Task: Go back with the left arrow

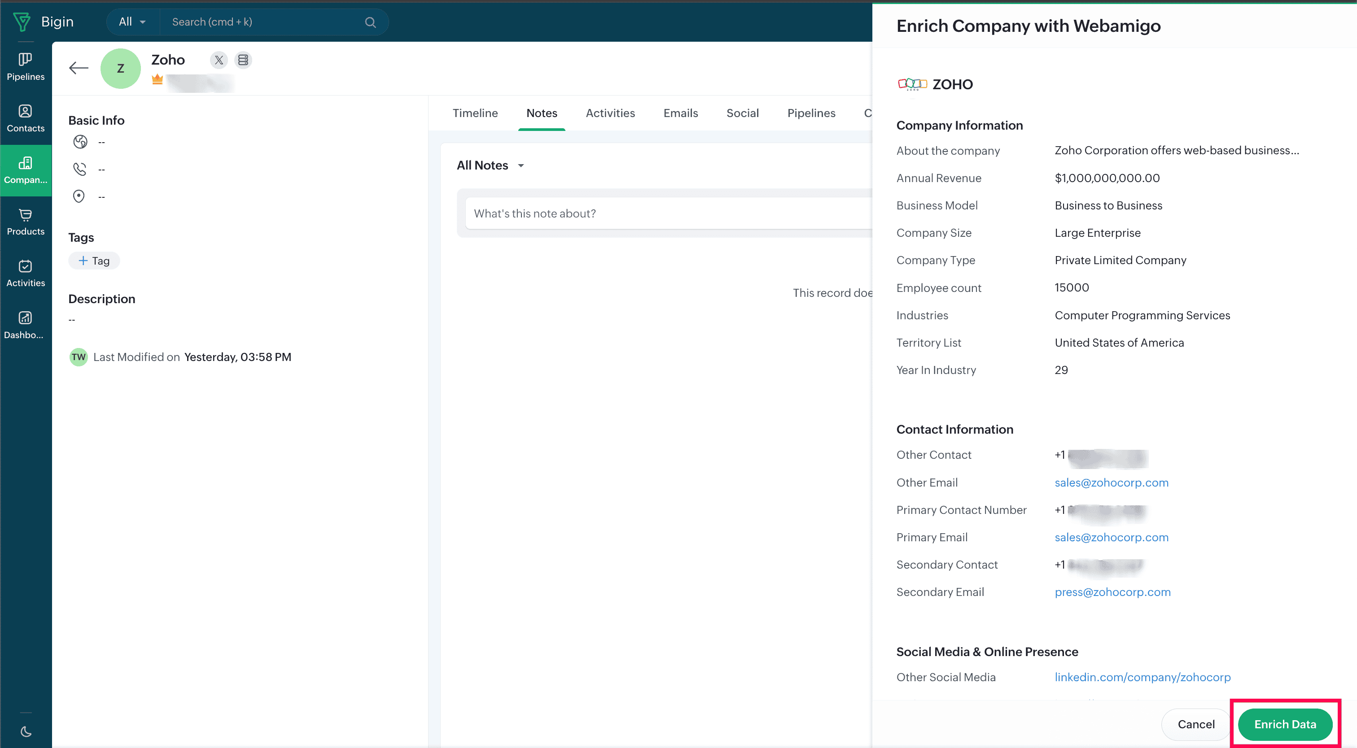Action: pos(79,68)
